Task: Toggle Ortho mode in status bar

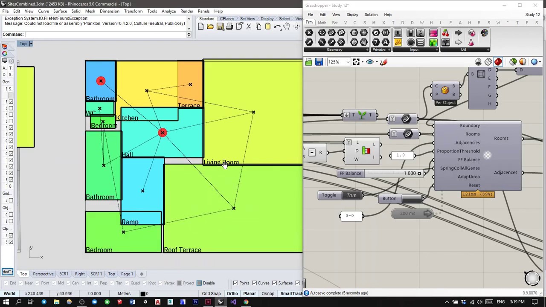Action: point(232,293)
